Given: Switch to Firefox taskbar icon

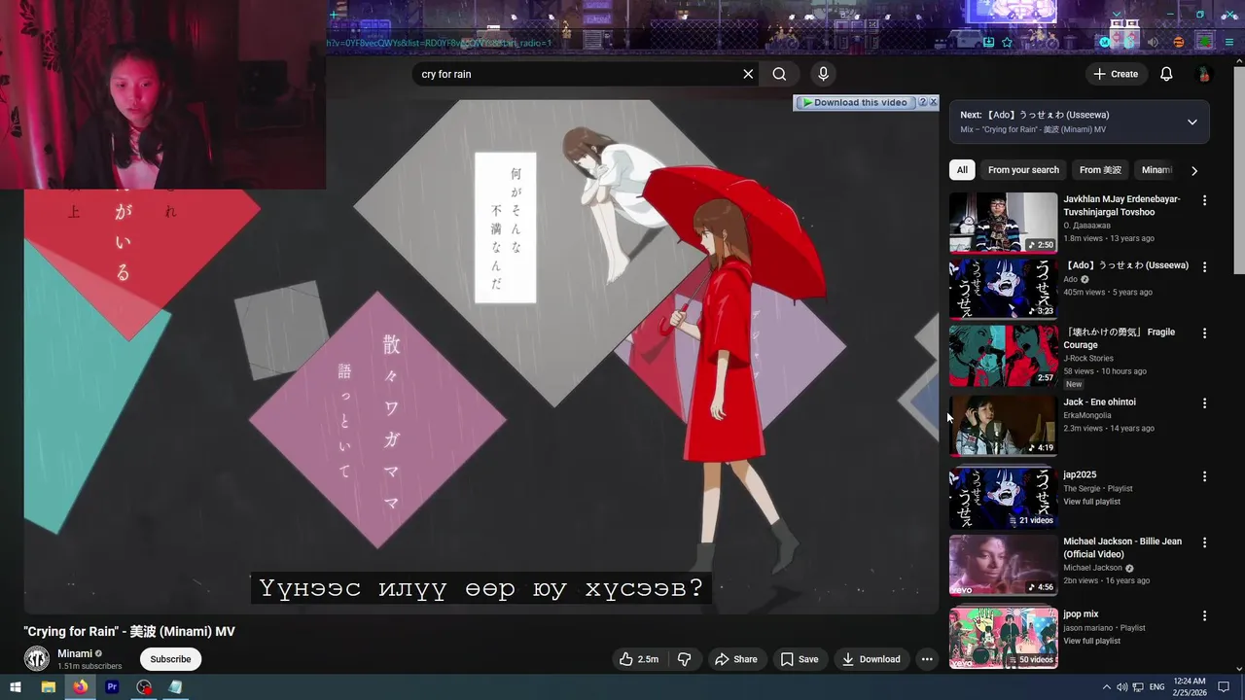Looking at the screenshot, I should [x=80, y=687].
